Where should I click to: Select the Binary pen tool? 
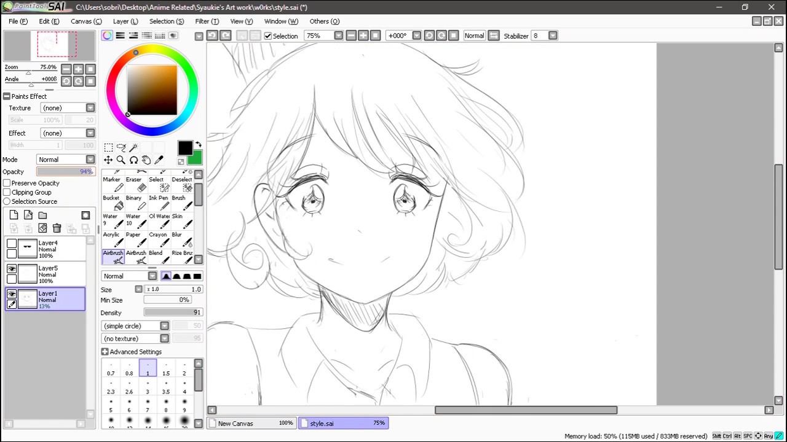135,203
